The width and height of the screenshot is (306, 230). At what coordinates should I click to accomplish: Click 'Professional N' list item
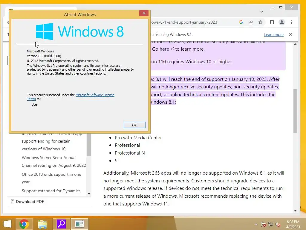(x=130, y=153)
